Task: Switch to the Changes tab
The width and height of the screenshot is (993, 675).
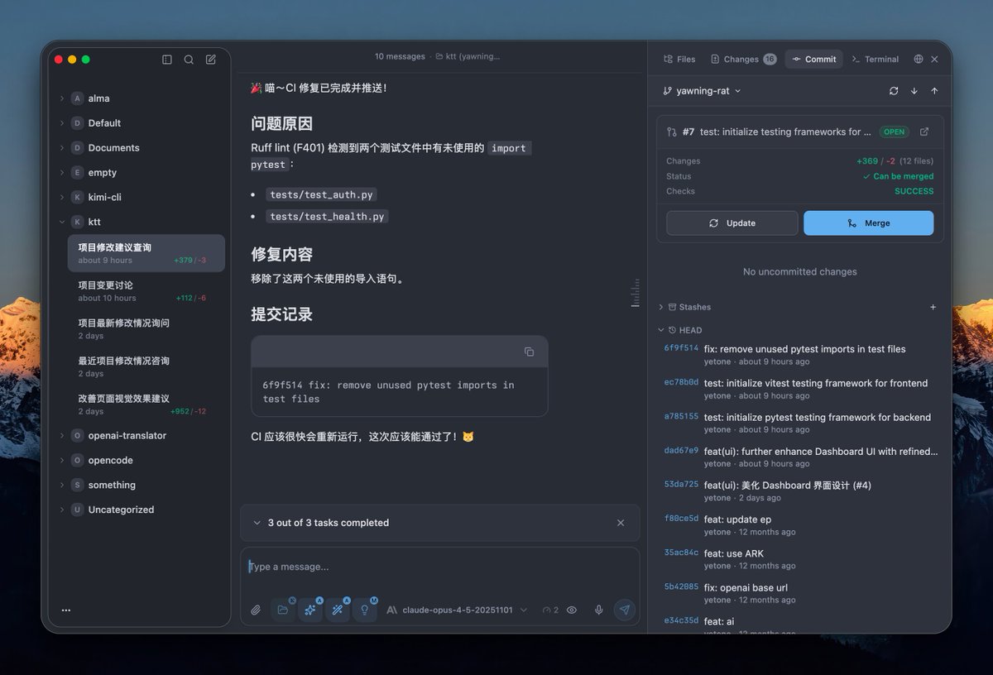Action: click(x=743, y=60)
